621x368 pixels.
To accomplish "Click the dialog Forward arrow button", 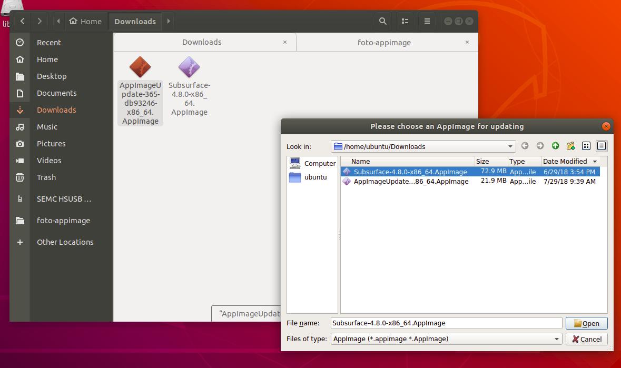I will coord(540,146).
